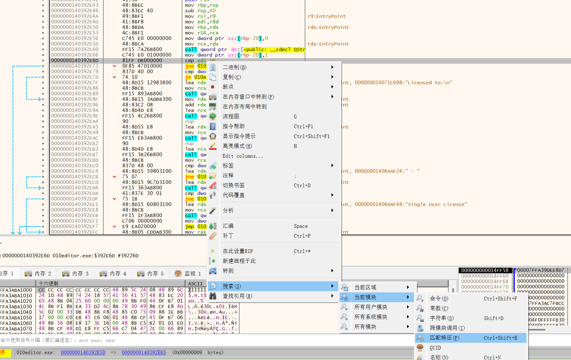The image size is (571, 360).
Task: Click the bandage icon next to 补丁
Action: (212, 236)
